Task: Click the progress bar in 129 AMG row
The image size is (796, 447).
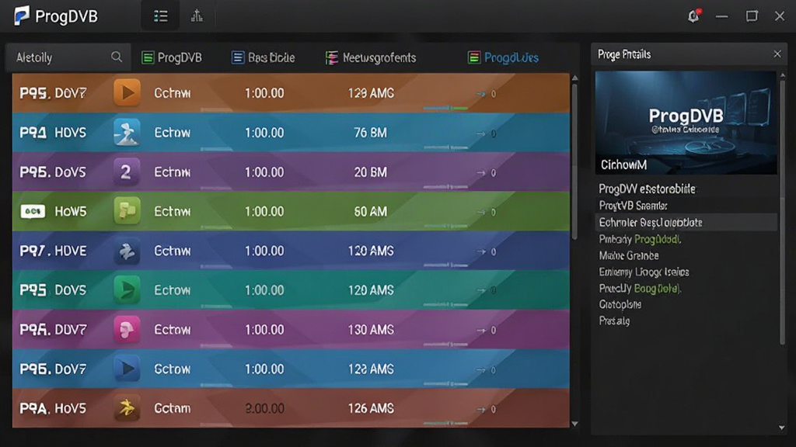Action: click(445, 108)
